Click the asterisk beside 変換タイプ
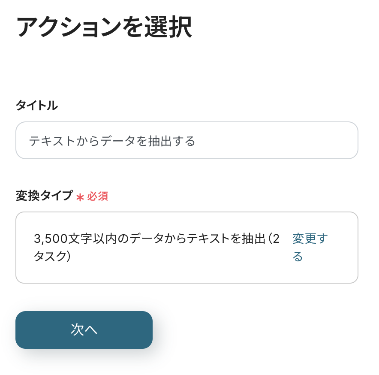Screen dimensions: 379x375 click(80, 197)
